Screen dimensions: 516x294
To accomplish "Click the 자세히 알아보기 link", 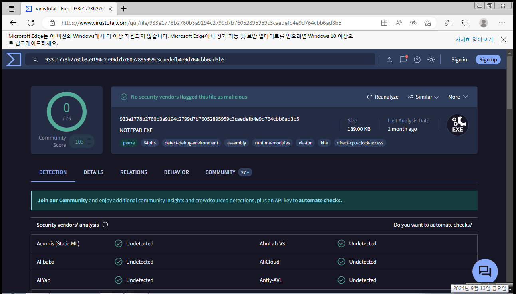I will coord(474,40).
